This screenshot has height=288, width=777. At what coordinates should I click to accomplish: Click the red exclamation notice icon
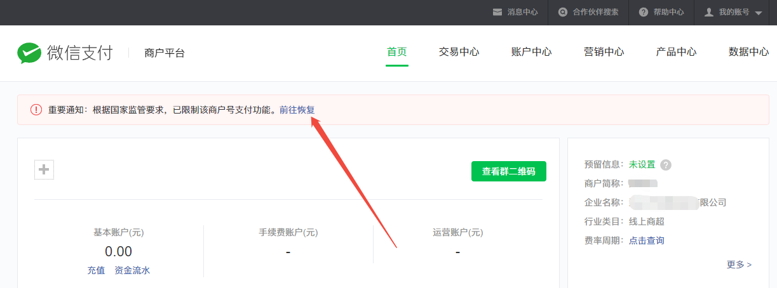click(x=36, y=110)
